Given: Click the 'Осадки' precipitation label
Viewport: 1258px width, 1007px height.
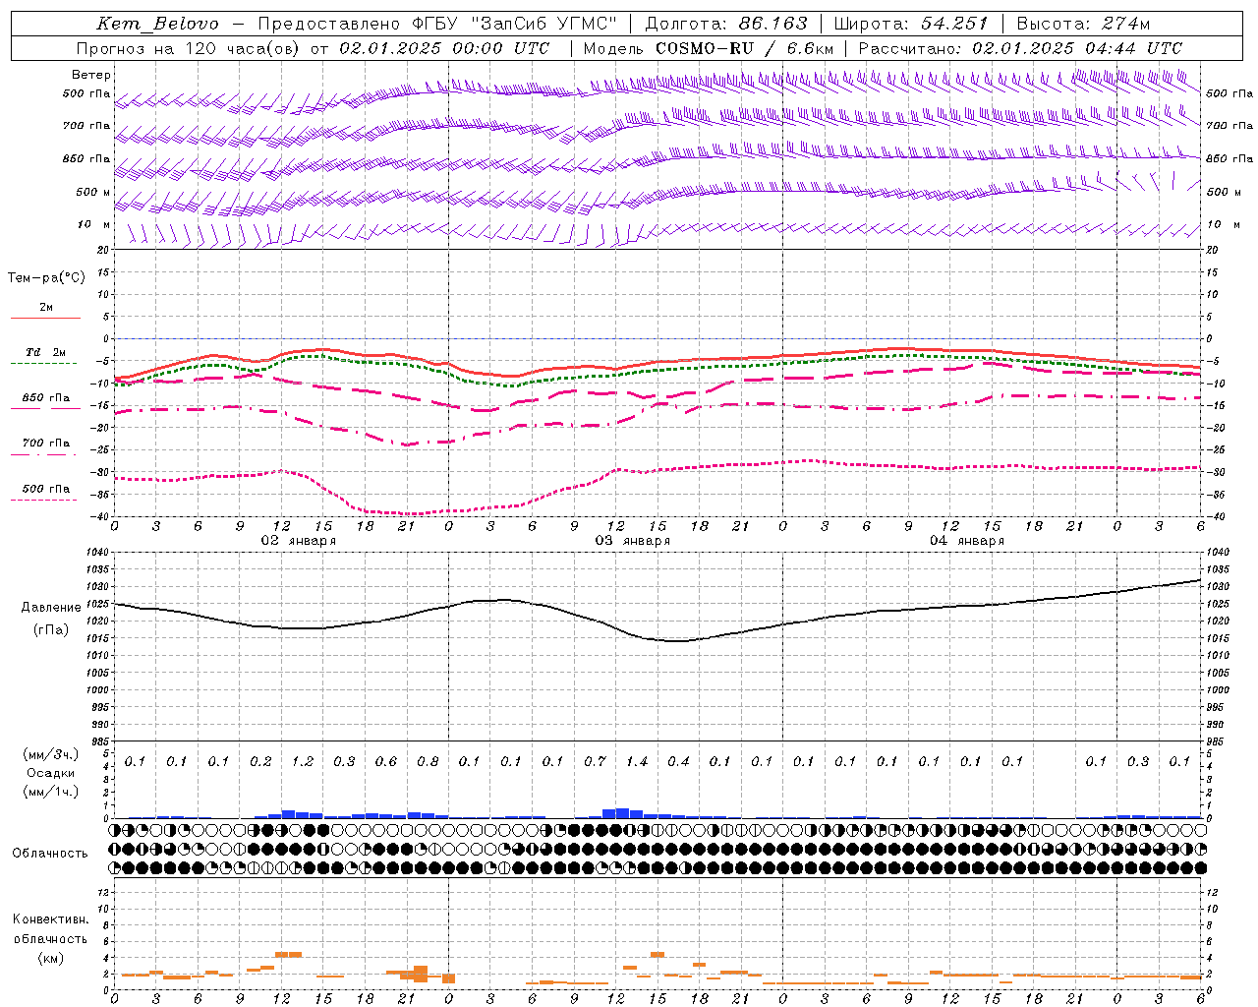Looking at the screenshot, I should (51, 773).
